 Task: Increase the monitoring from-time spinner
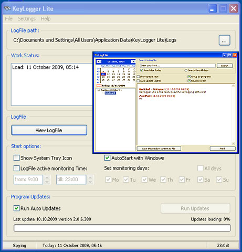tap(47, 177)
